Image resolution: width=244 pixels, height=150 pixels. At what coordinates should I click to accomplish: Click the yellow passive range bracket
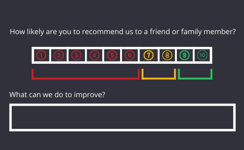pyautogui.click(x=158, y=78)
